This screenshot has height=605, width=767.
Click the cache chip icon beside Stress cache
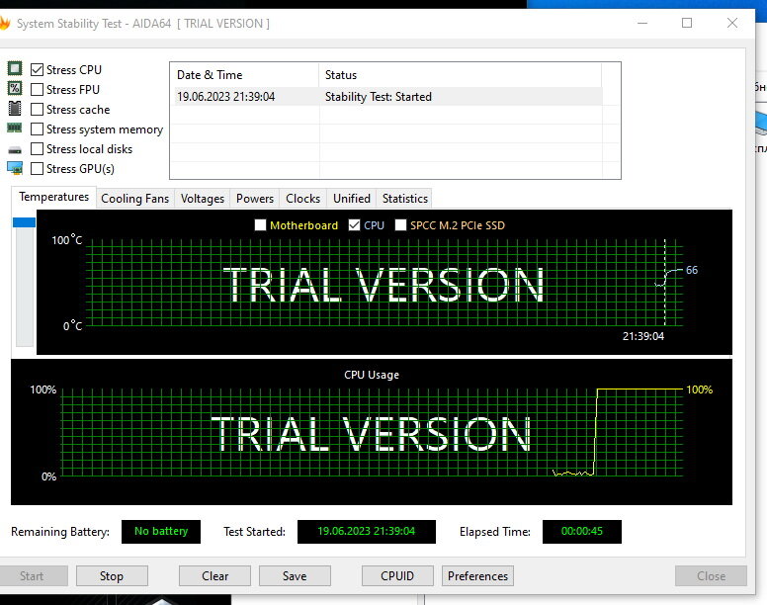tap(15, 108)
